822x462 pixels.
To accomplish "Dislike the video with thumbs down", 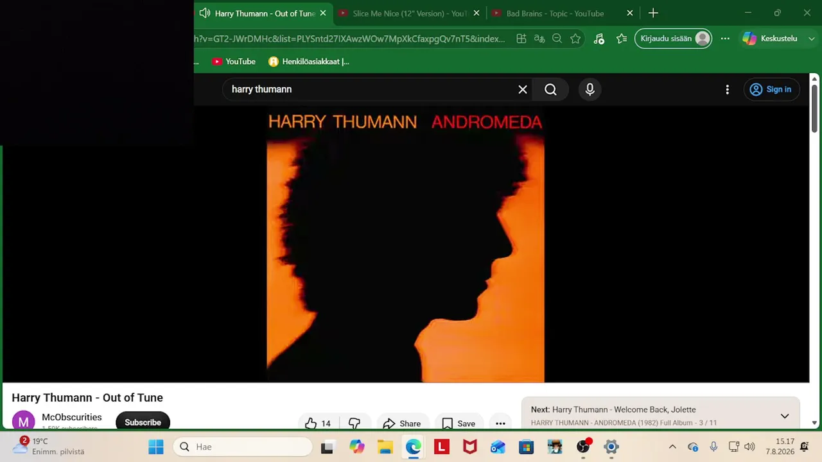I will pos(354,424).
